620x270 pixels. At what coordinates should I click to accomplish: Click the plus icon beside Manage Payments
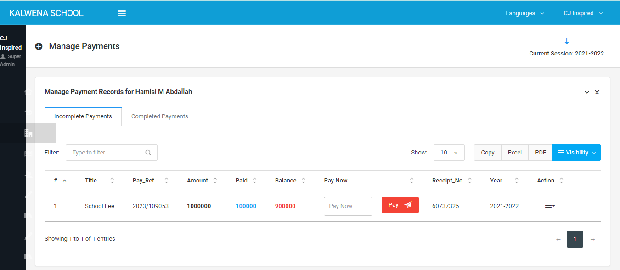39,46
